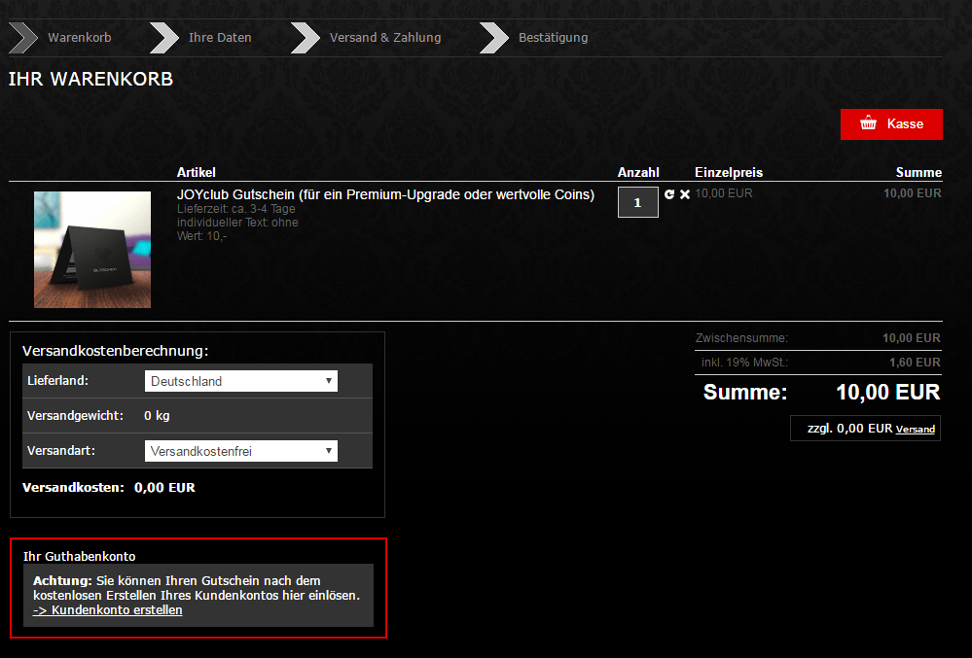This screenshot has height=658, width=972.
Task: Click the individueller Text: ohne line
Action: pyautogui.click(x=237, y=223)
